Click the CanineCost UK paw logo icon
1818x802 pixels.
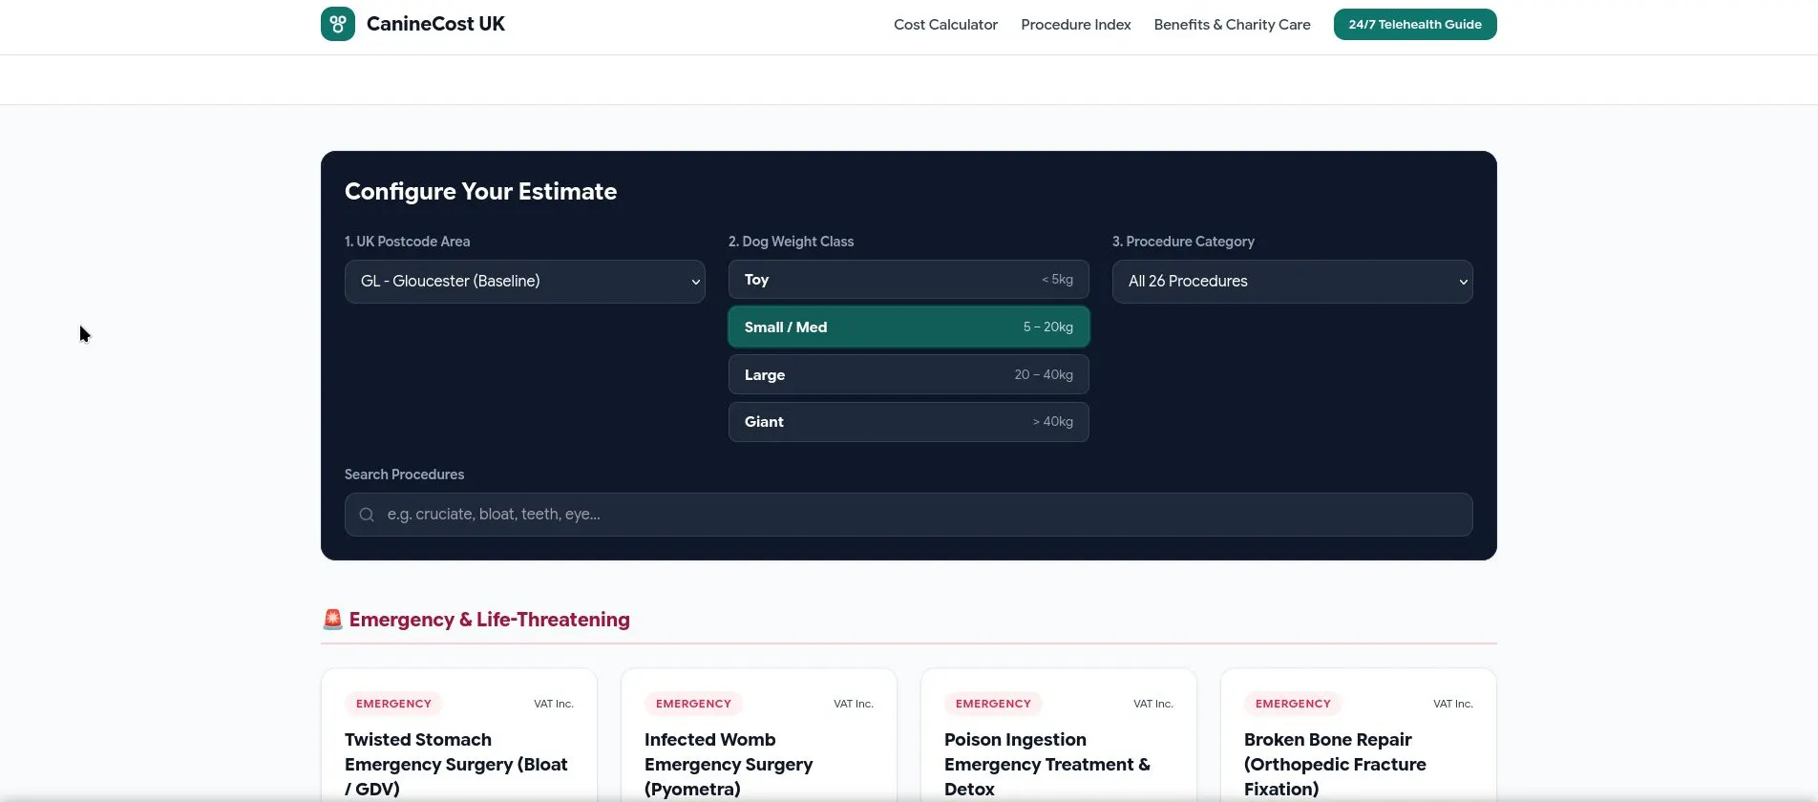[x=338, y=24]
